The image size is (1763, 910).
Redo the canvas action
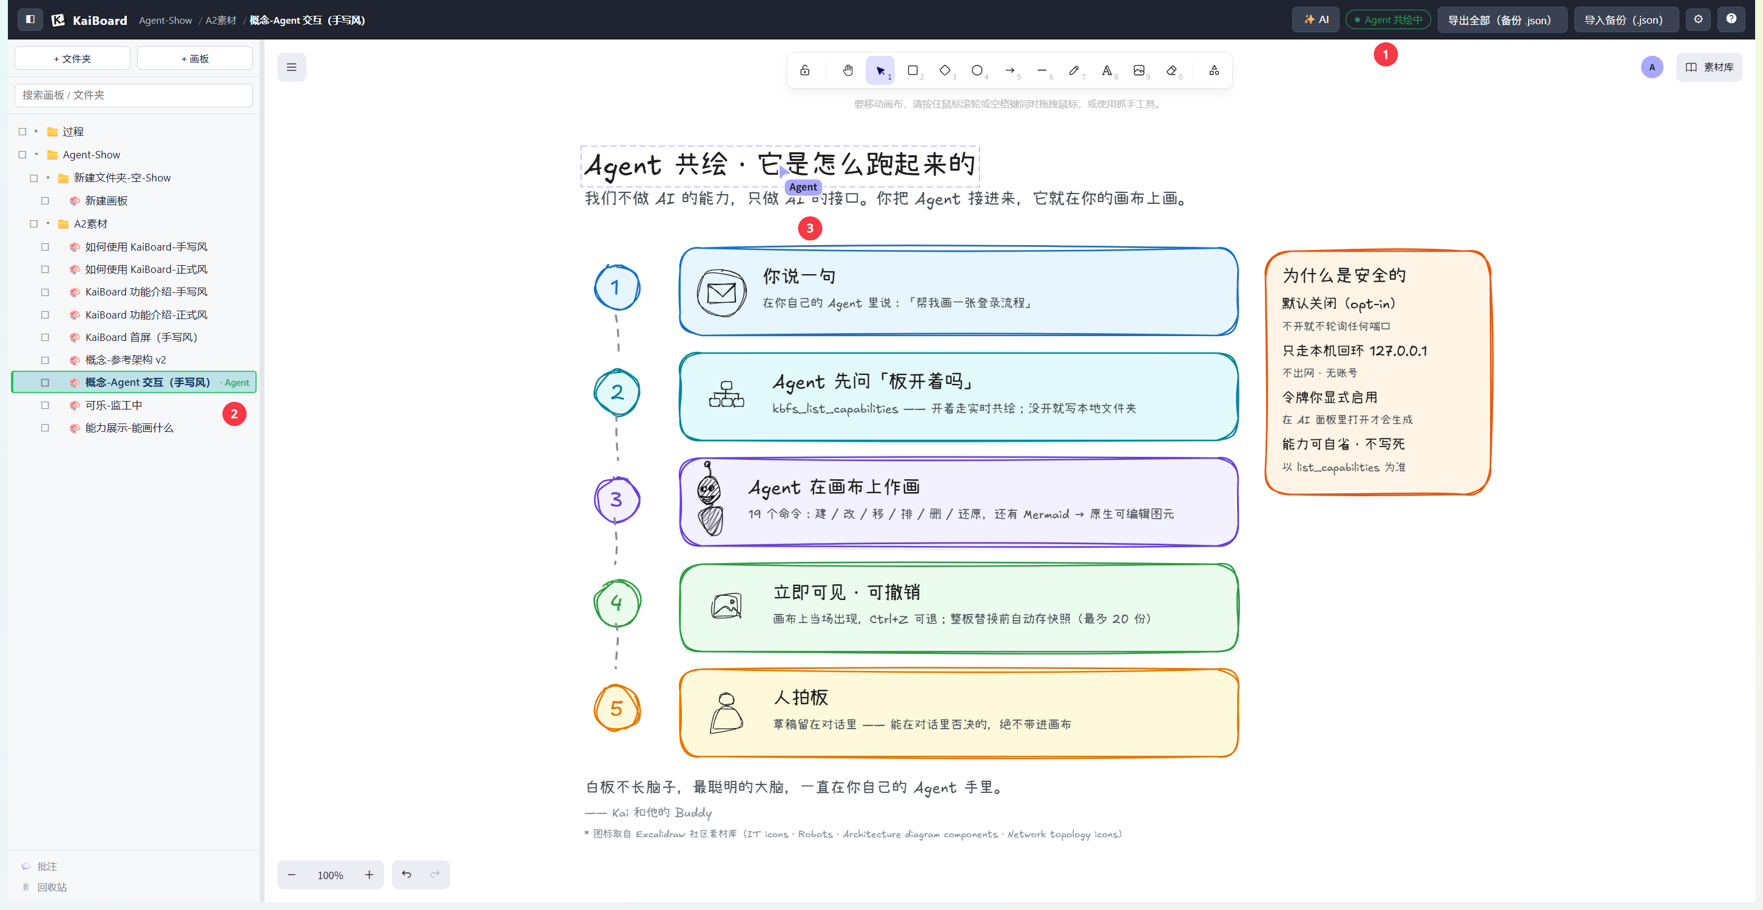click(x=435, y=874)
